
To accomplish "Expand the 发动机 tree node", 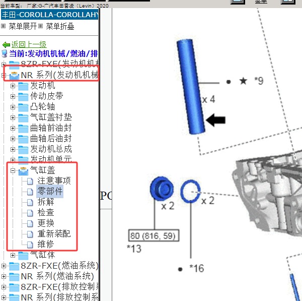I will click(x=13, y=86).
